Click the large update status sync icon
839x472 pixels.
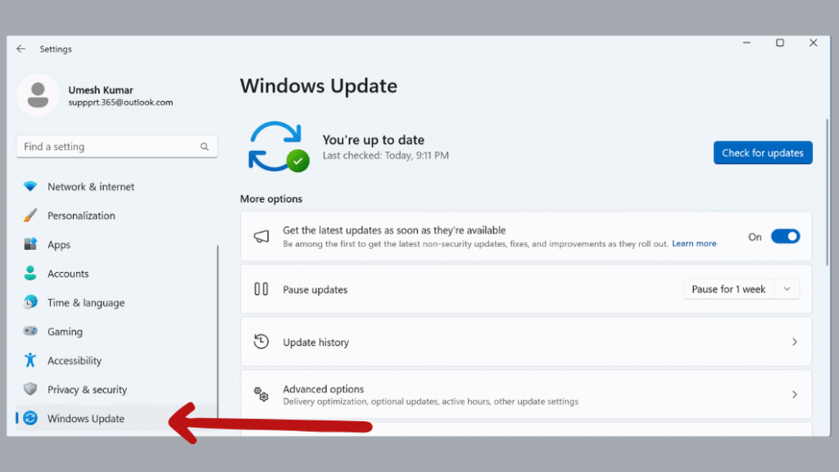point(279,147)
